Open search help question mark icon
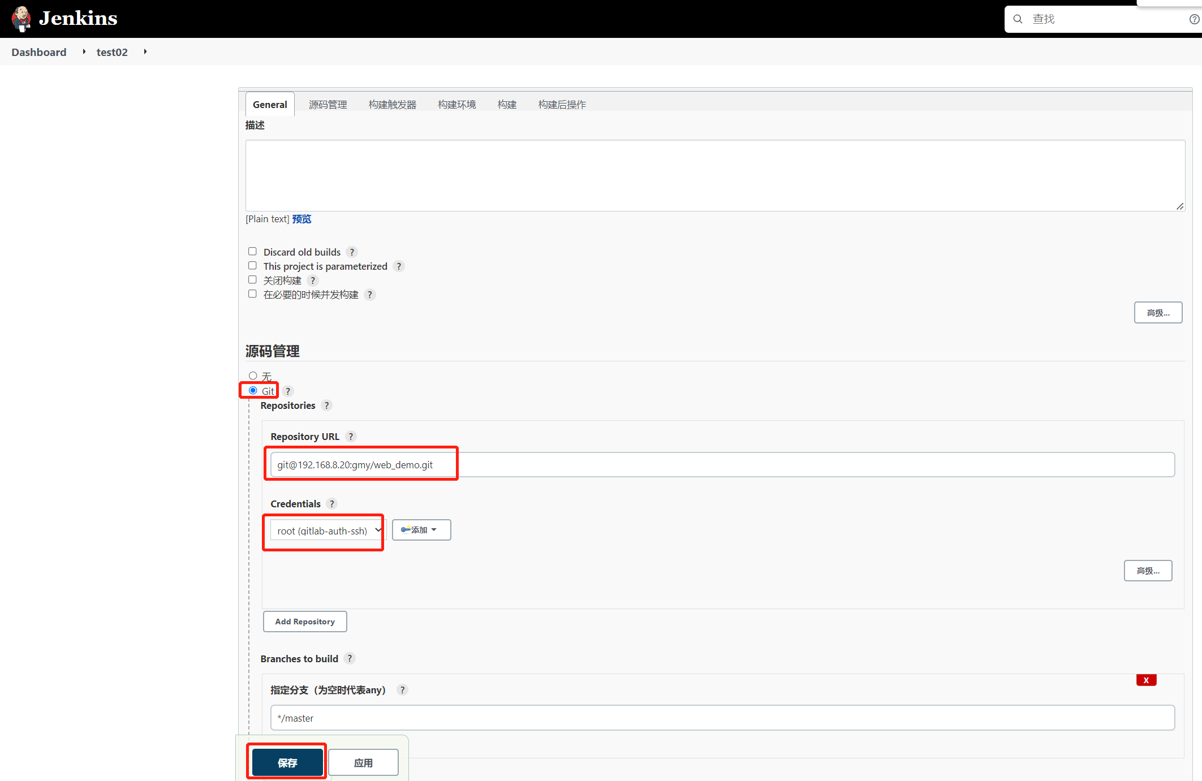 pos(1194,19)
